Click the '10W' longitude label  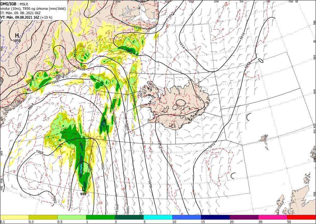click(x=216, y=2)
